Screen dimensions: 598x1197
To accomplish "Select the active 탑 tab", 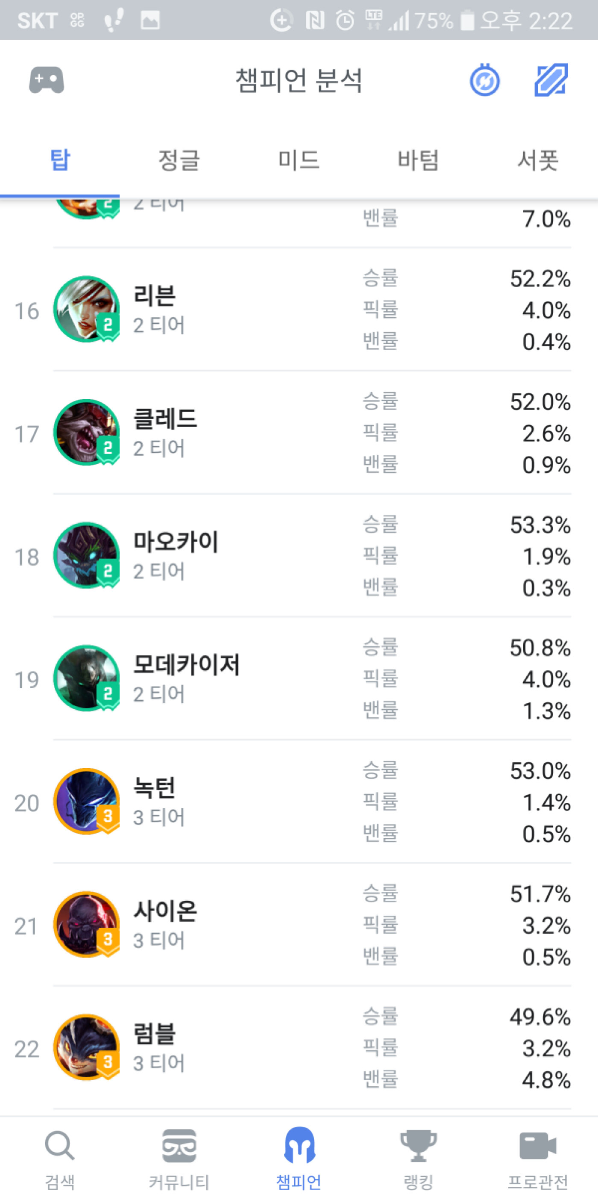I will [60, 160].
